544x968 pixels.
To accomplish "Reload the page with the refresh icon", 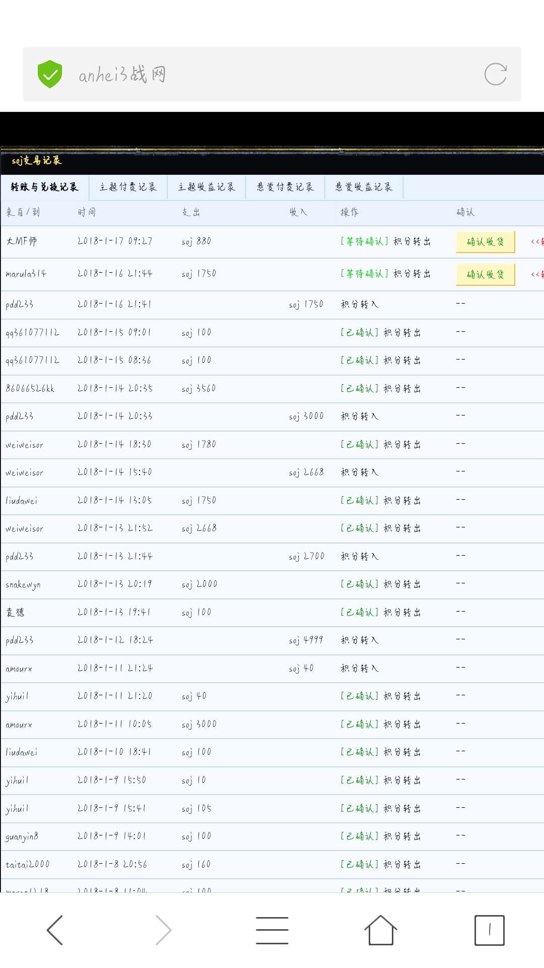I will pos(495,74).
